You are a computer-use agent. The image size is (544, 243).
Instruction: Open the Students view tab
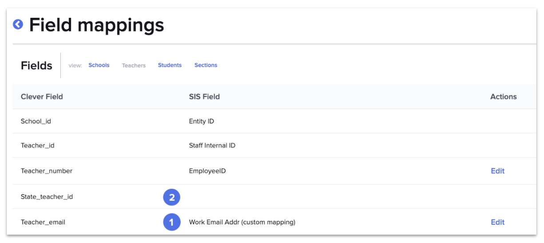click(x=170, y=65)
